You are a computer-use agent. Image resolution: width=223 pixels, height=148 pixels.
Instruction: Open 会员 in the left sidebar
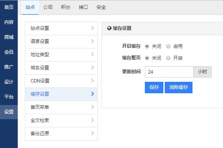click(x=9, y=52)
